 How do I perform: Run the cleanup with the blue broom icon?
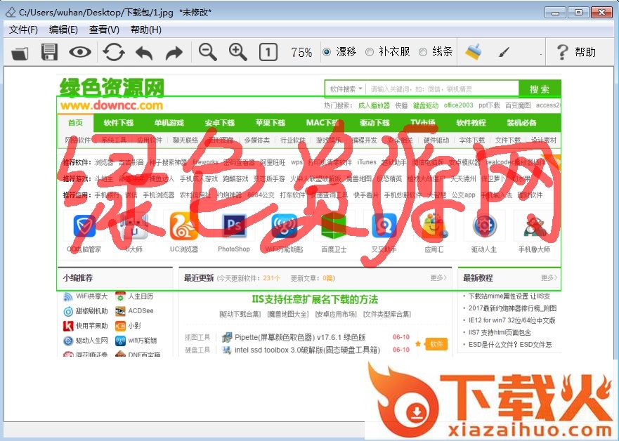(x=473, y=52)
